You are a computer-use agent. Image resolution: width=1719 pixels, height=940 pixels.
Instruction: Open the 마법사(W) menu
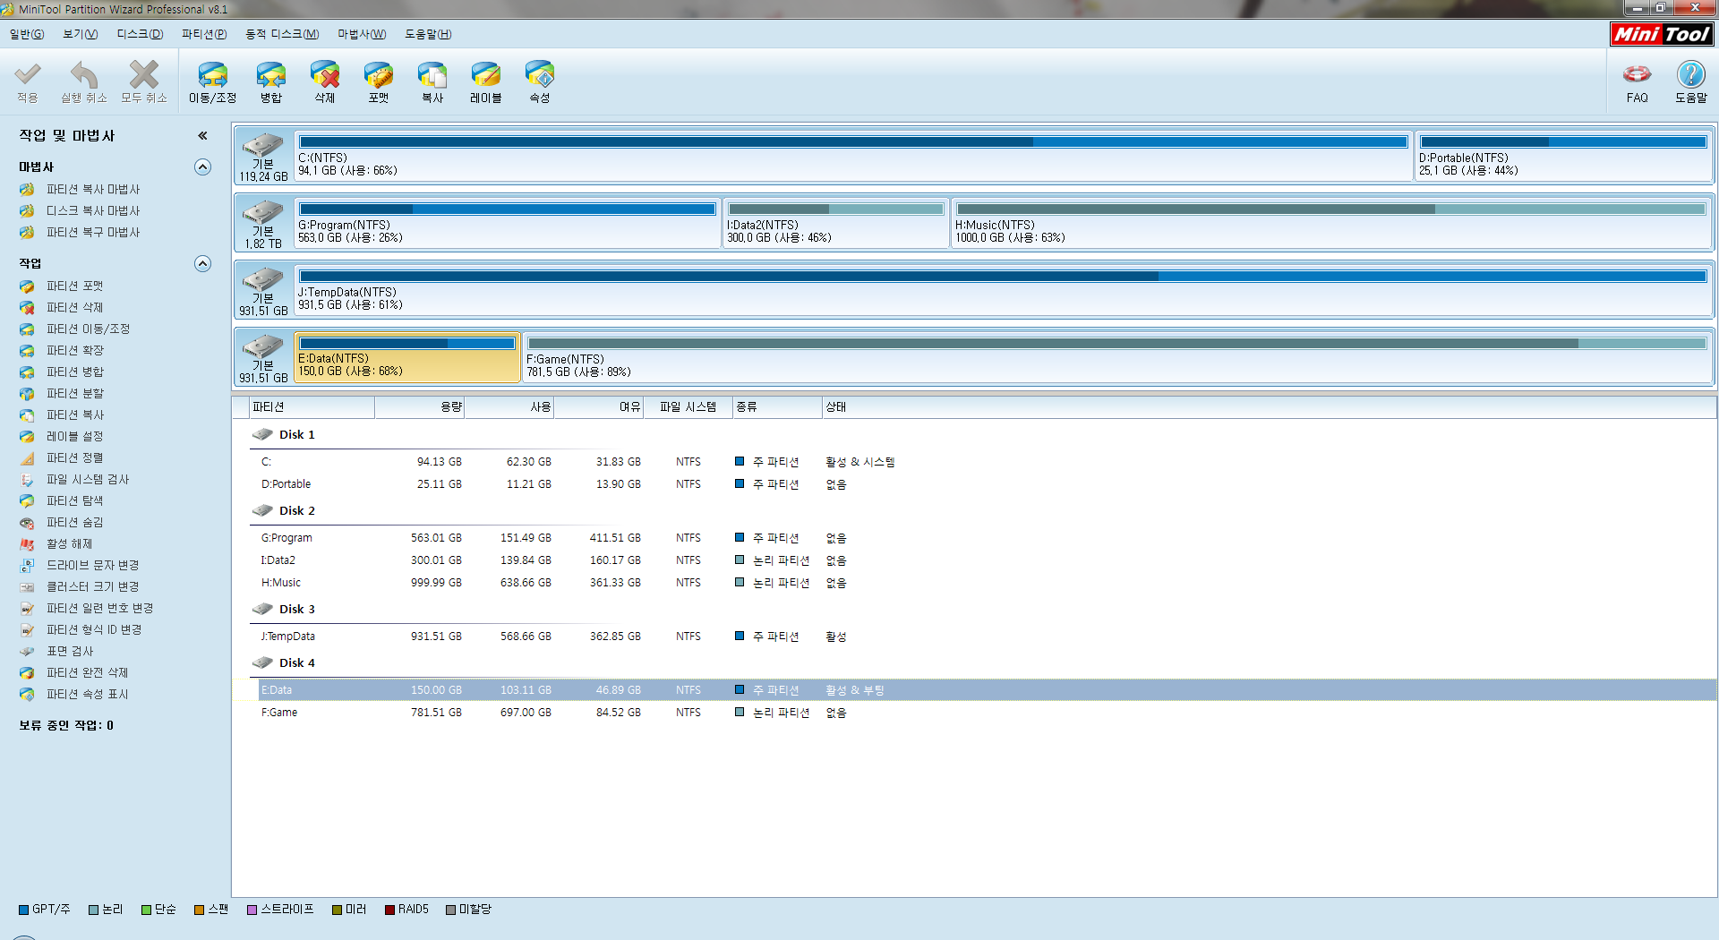[x=362, y=34]
